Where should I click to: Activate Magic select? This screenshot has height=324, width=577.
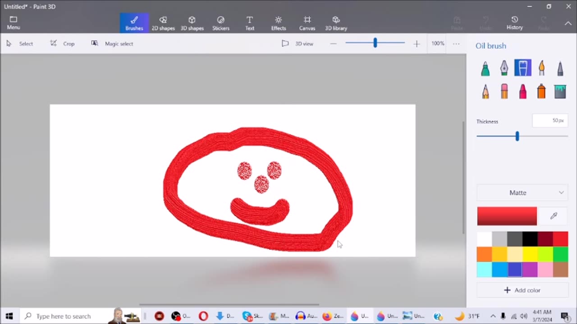(112, 44)
